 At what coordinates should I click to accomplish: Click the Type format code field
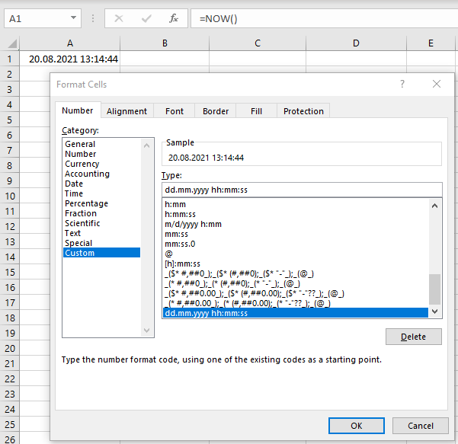click(x=302, y=190)
